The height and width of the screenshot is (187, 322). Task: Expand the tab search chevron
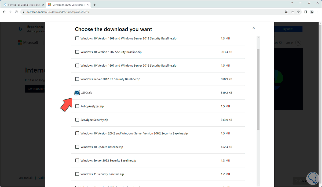pos(292,3)
